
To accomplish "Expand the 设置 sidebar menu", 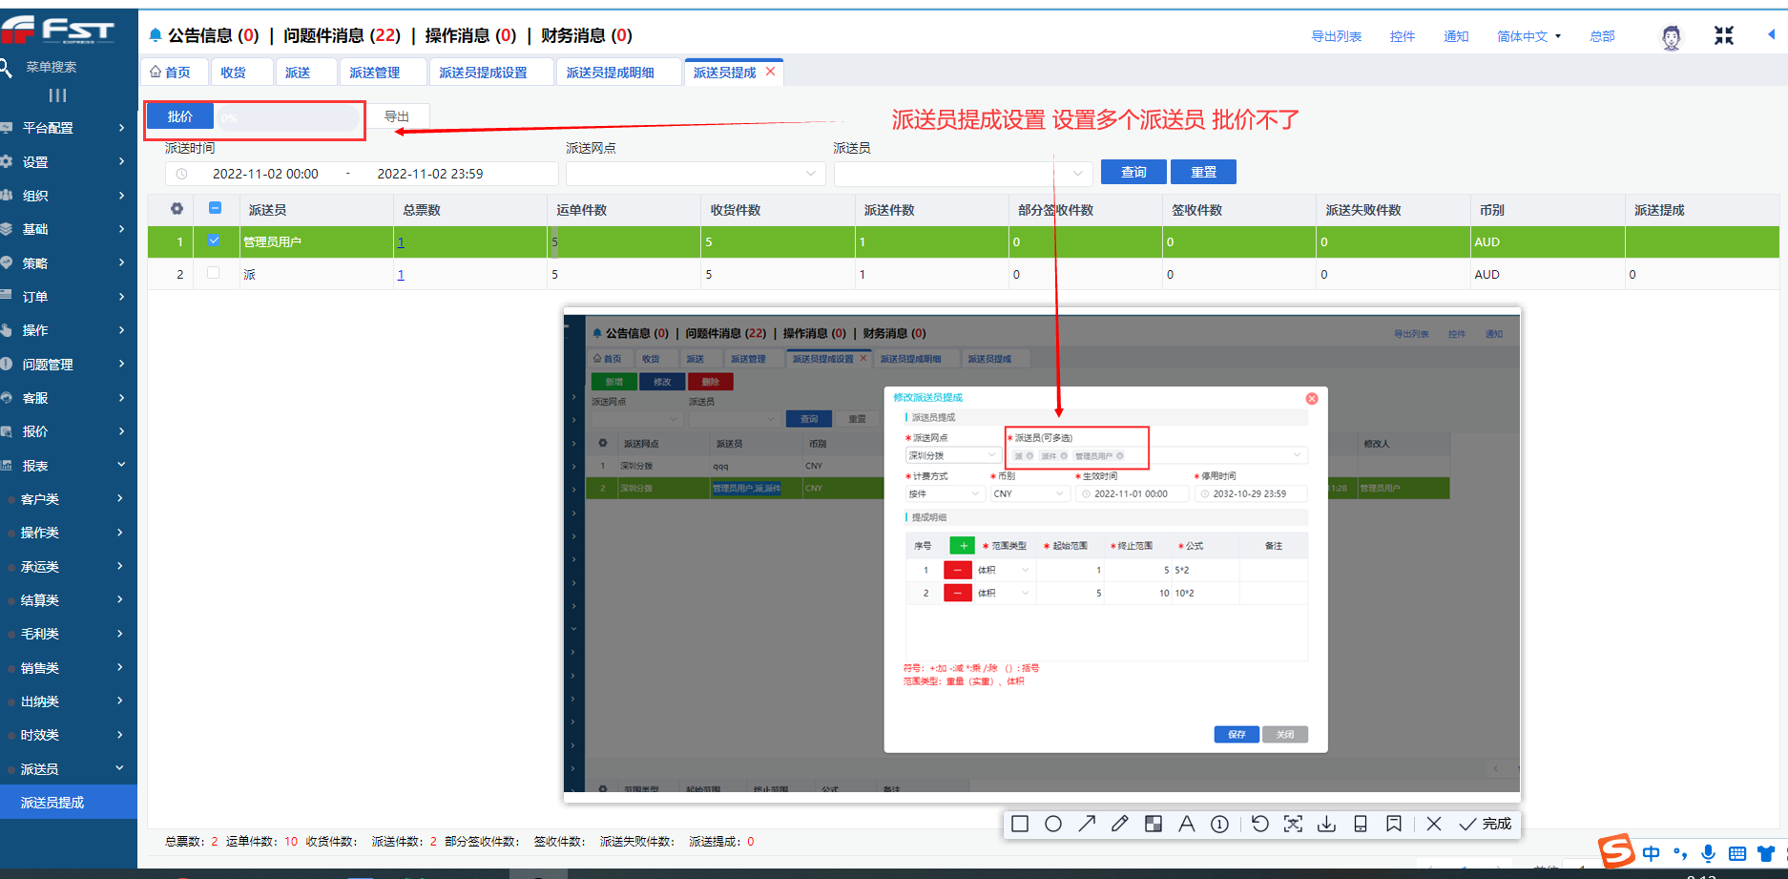I will pyautogui.click(x=67, y=162).
